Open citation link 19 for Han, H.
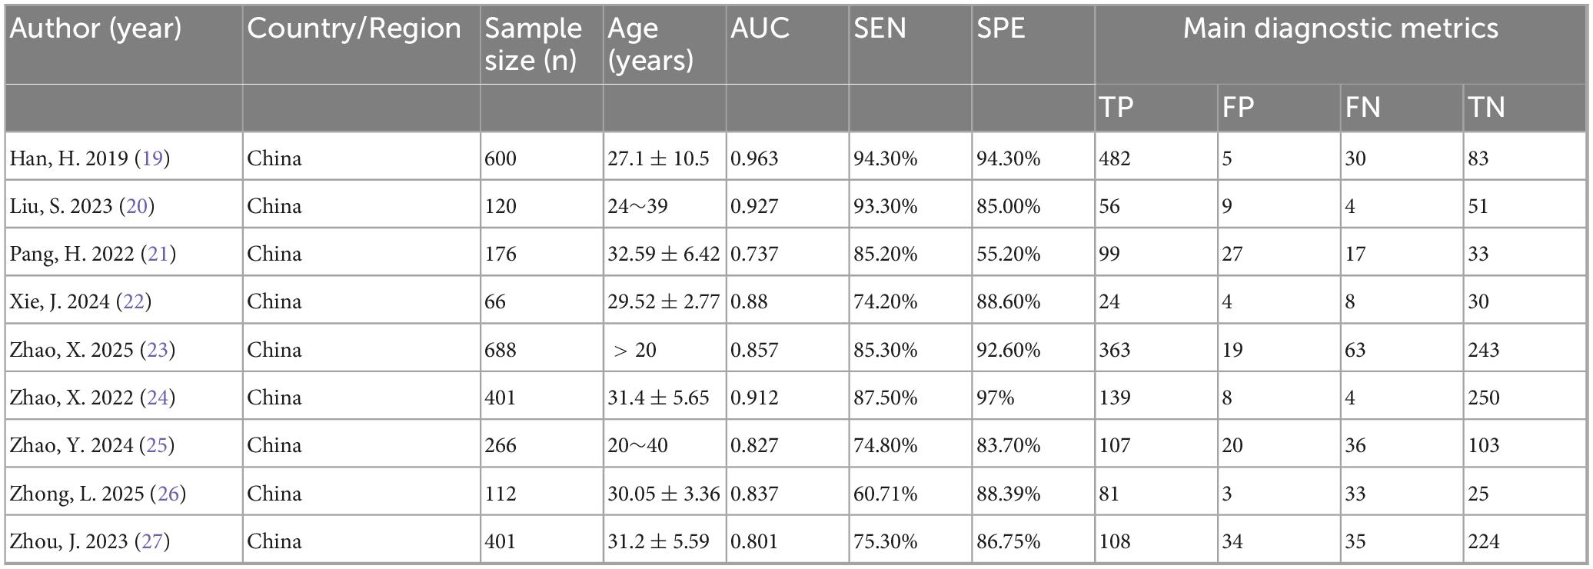 152,158
